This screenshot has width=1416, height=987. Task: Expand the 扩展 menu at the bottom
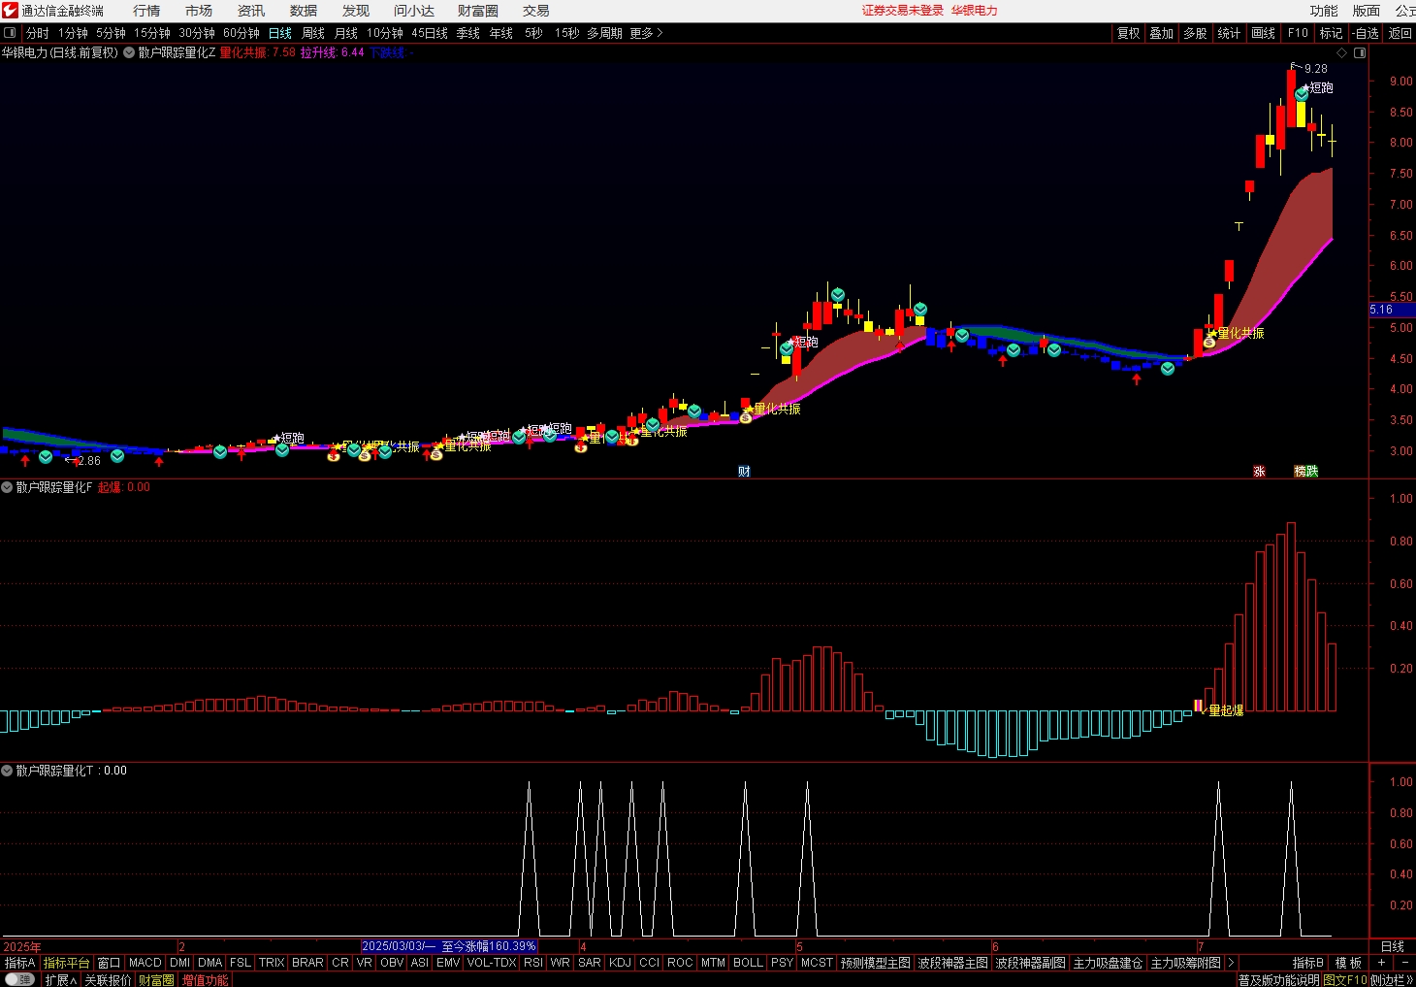pyautogui.click(x=61, y=980)
